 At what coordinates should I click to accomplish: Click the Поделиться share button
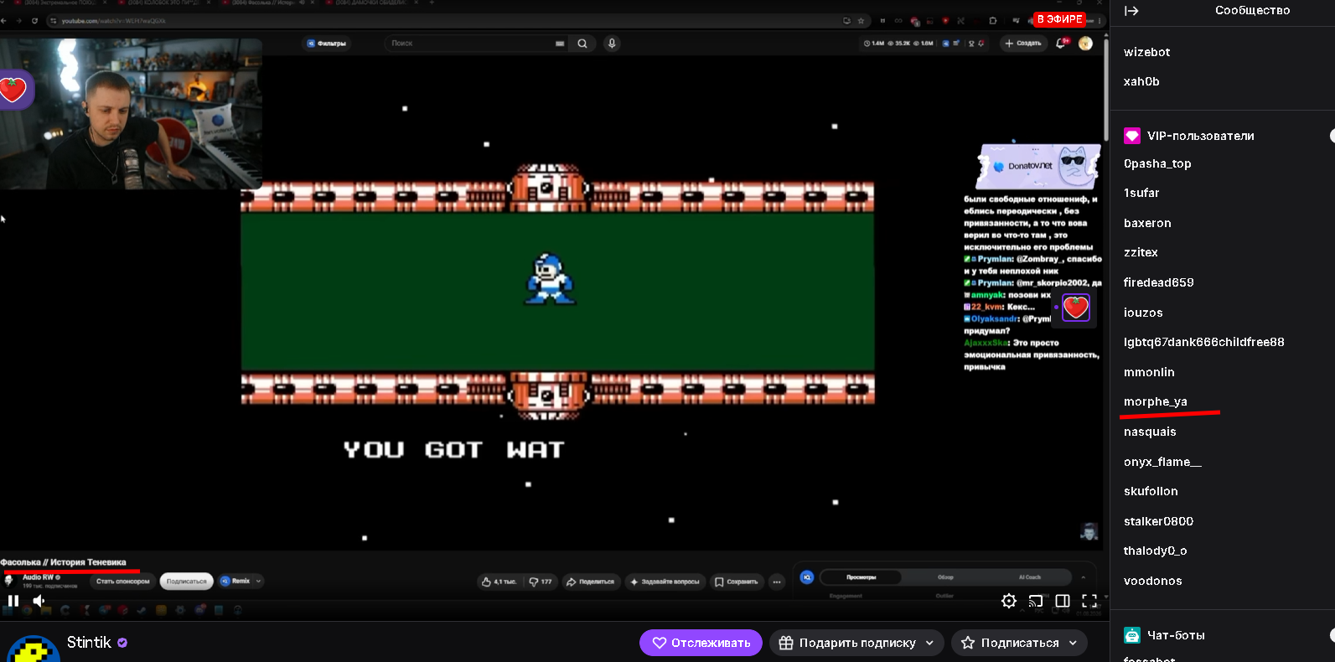click(591, 582)
